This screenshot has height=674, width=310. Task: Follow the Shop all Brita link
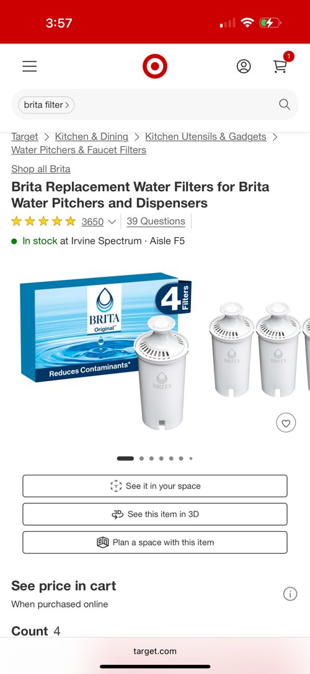point(41,169)
